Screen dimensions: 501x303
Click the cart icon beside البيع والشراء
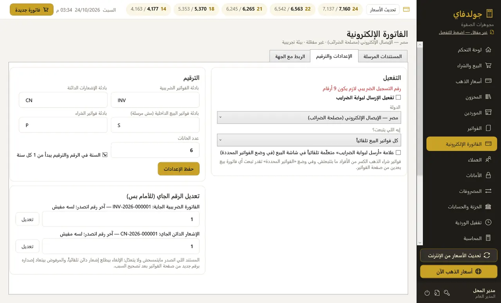pos(488,66)
